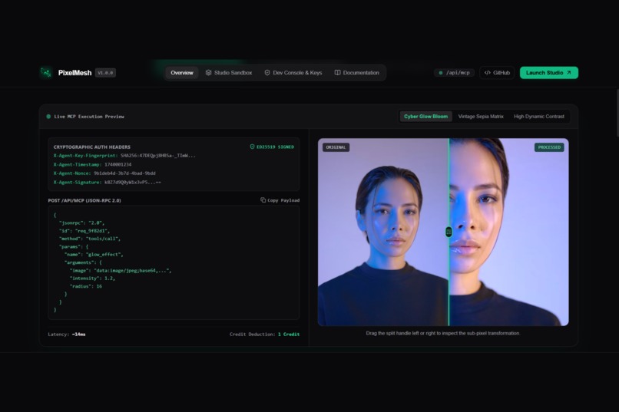619x412 pixels.
Task: Click the ED25519 SIGNED badge text
Action: 275,147
